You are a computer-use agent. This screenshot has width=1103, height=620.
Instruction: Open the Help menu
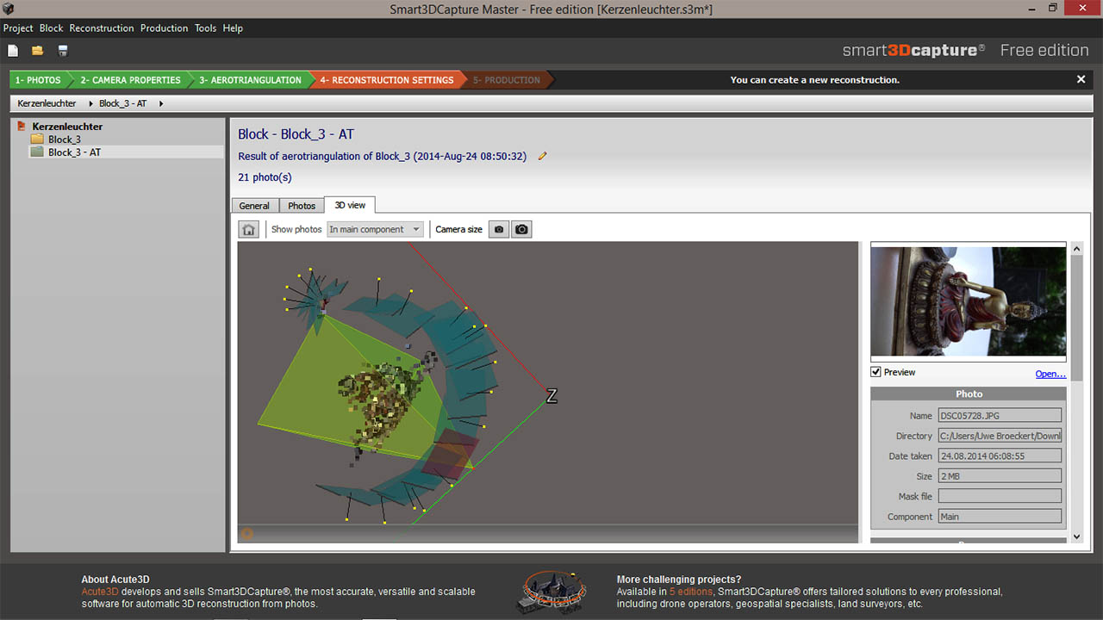coord(233,28)
